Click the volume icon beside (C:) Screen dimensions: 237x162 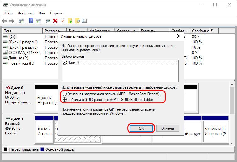click(5, 37)
